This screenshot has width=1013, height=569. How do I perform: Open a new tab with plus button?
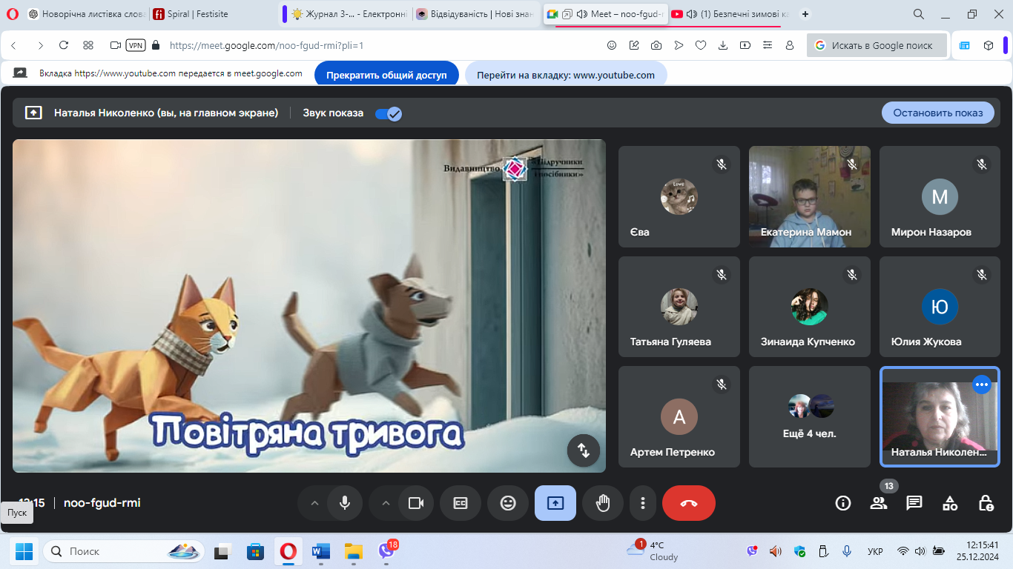(805, 14)
